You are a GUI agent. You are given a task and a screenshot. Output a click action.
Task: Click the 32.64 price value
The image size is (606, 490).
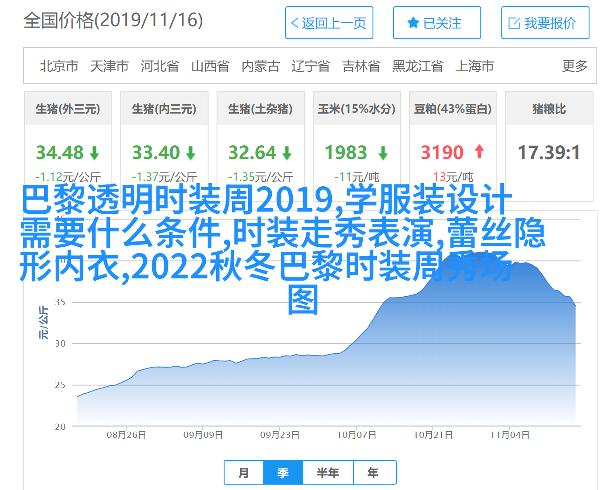252,153
